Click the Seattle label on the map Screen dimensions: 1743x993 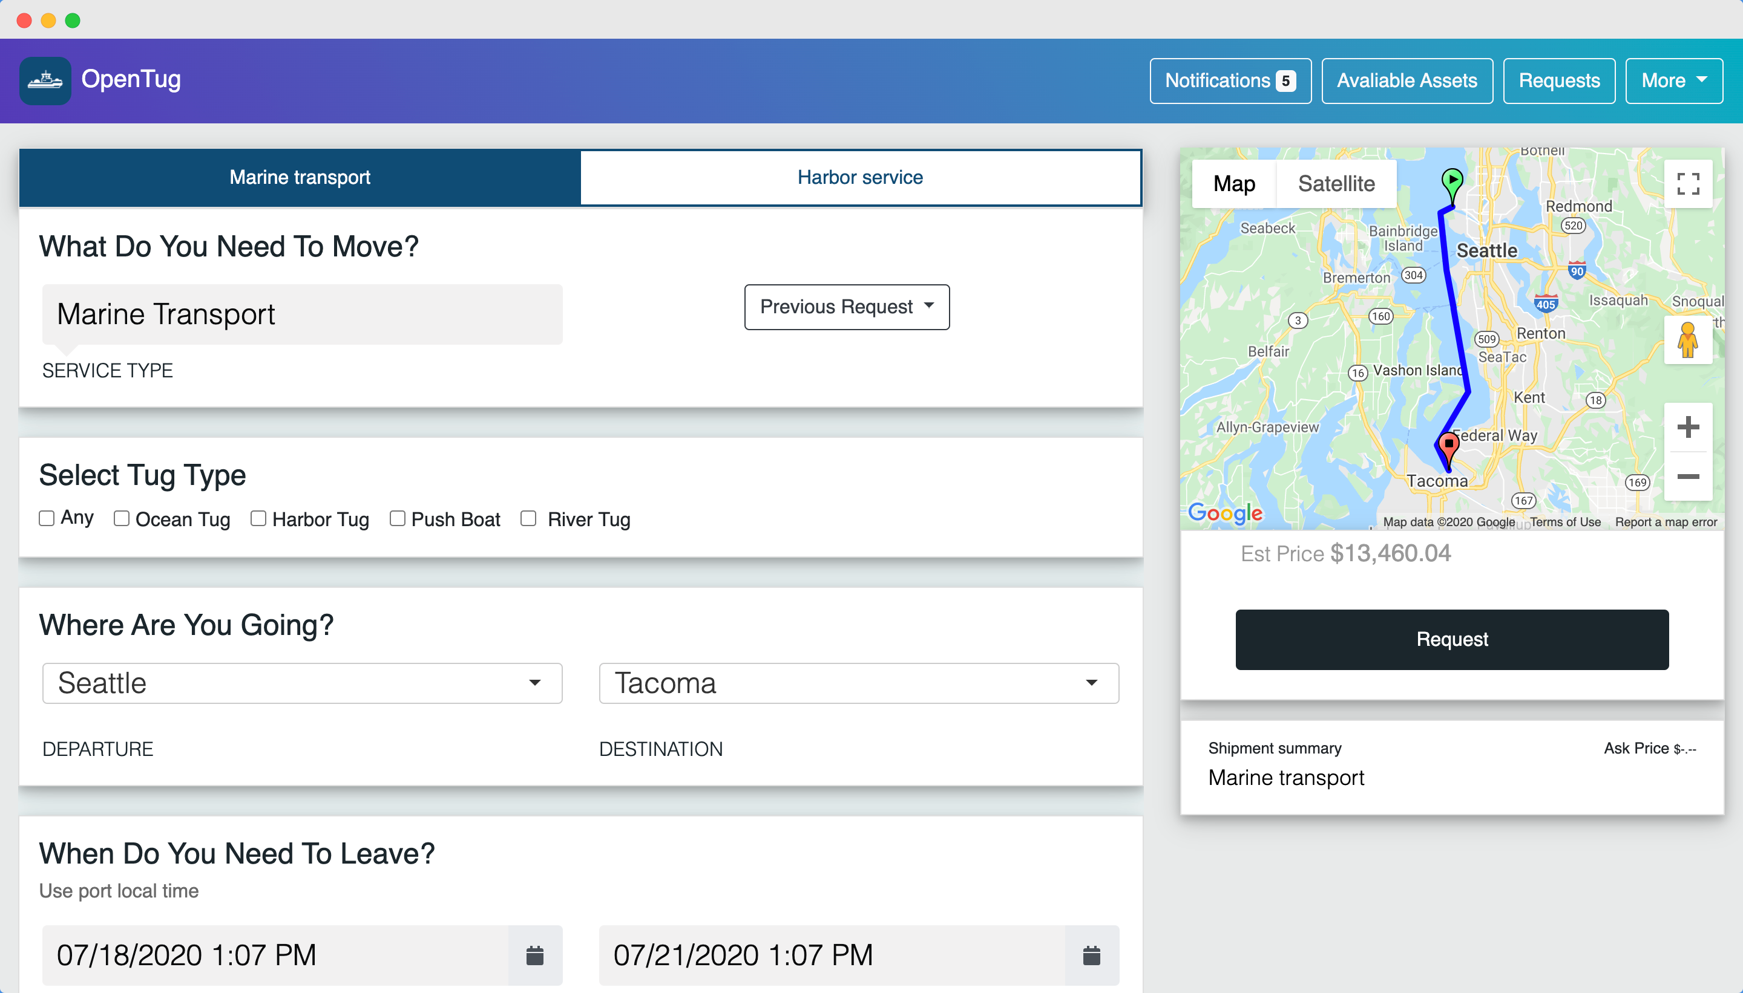click(x=1487, y=251)
